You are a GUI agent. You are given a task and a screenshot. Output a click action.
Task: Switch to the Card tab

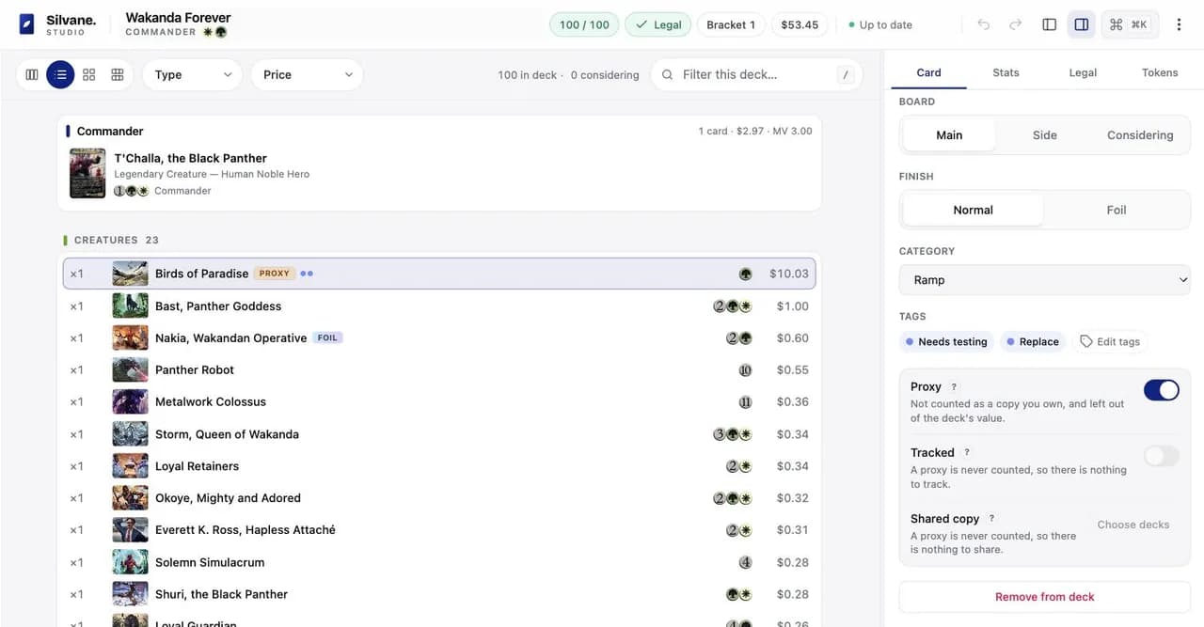point(928,72)
